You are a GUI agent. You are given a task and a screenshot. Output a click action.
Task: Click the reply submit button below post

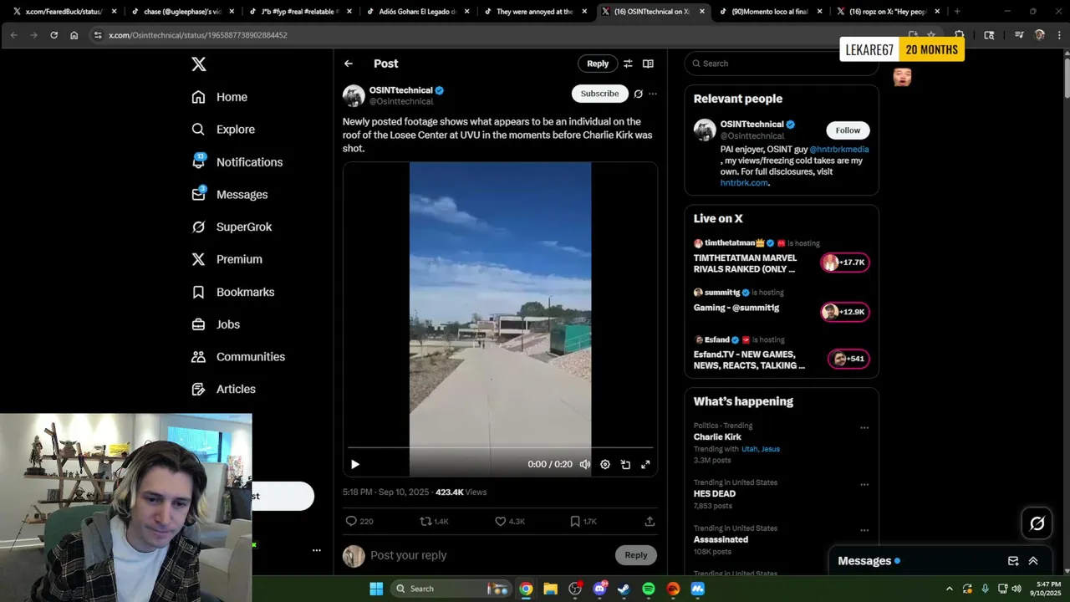point(635,555)
